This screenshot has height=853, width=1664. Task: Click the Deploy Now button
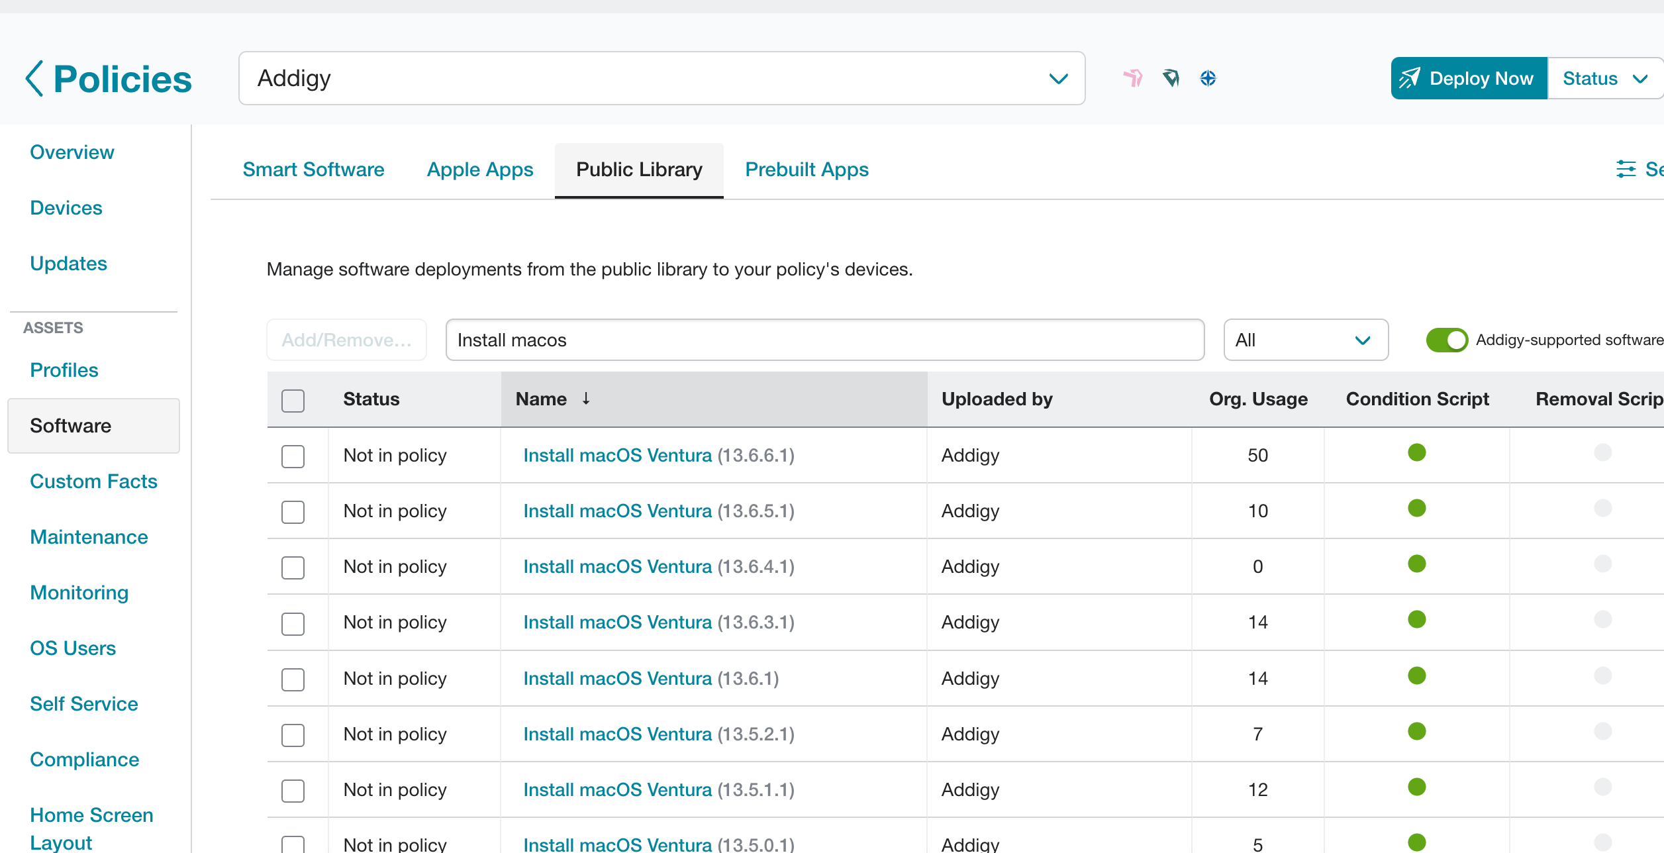pyautogui.click(x=1469, y=78)
